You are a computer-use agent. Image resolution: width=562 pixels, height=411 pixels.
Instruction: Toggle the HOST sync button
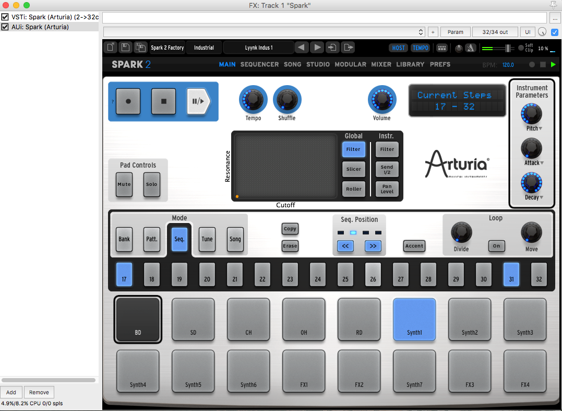click(398, 48)
